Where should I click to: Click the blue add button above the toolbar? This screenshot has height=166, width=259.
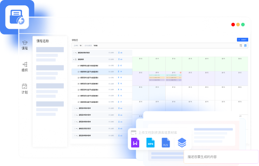click(x=242, y=39)
